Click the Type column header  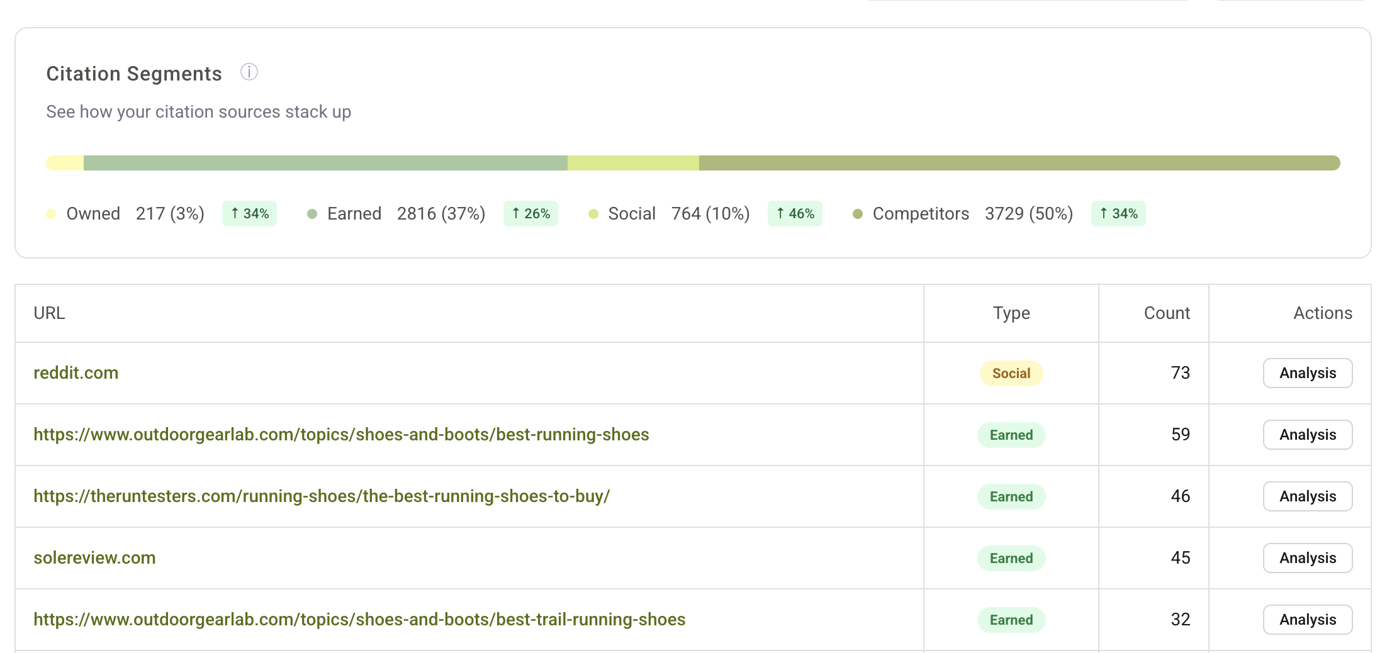(x=1011, y=313)
